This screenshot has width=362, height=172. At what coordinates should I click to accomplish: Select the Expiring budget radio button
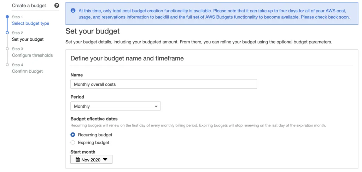73,143
